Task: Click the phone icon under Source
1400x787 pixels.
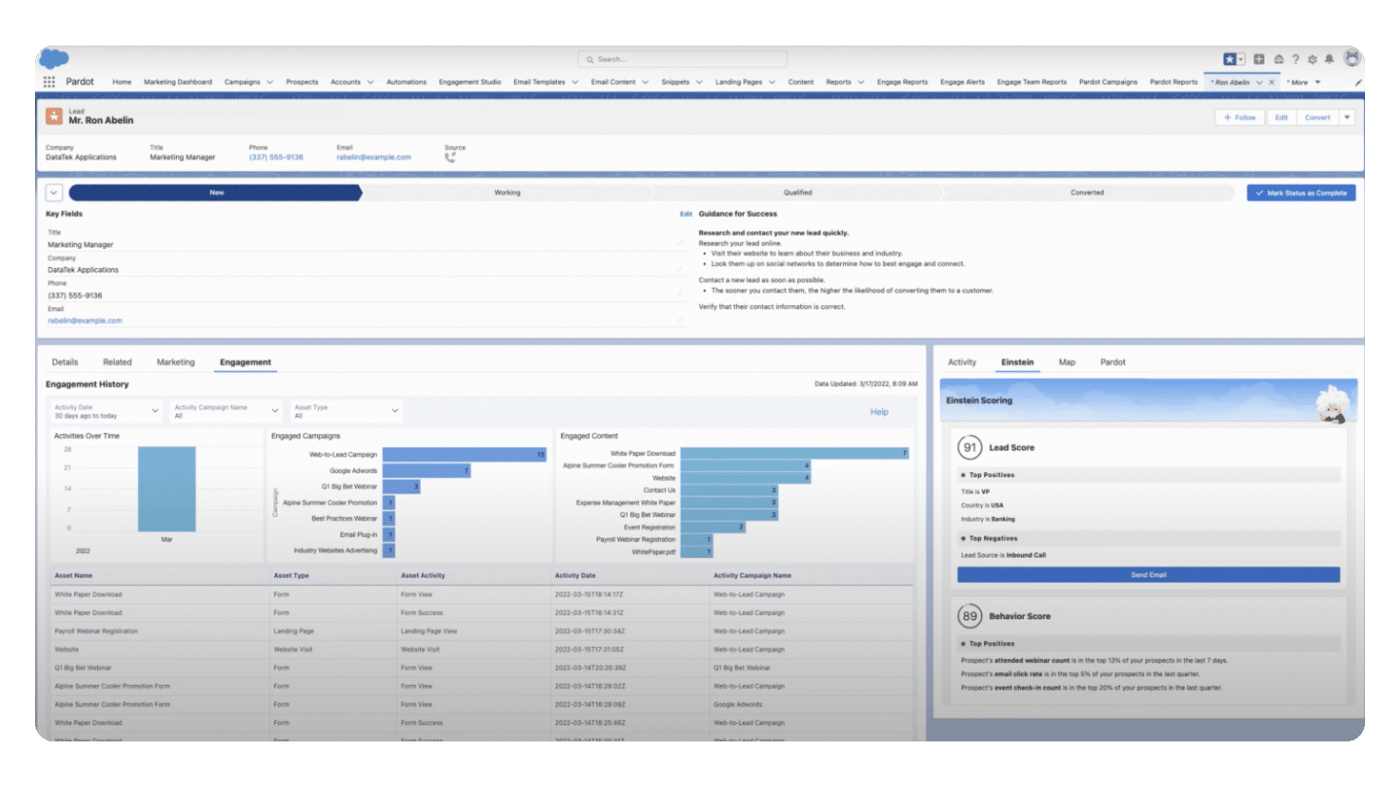Action: tap(450, 157)
